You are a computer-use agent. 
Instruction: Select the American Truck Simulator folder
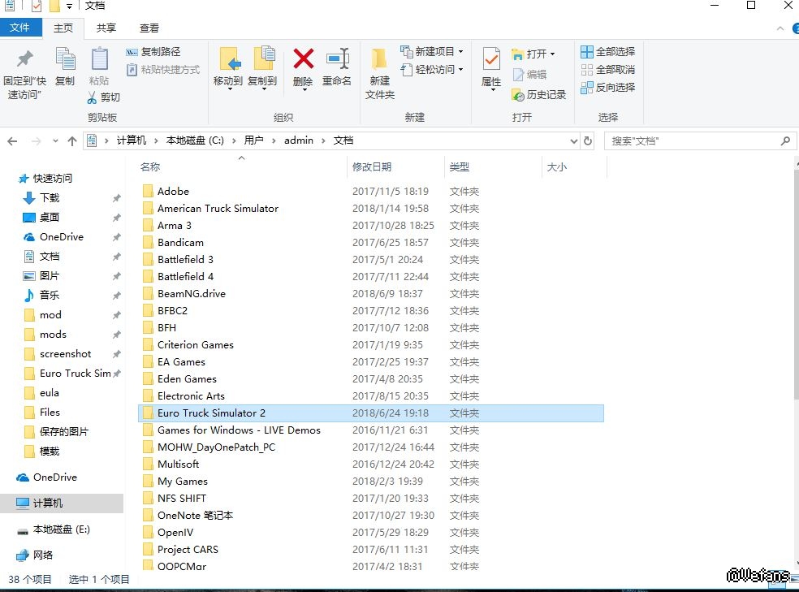371,209
